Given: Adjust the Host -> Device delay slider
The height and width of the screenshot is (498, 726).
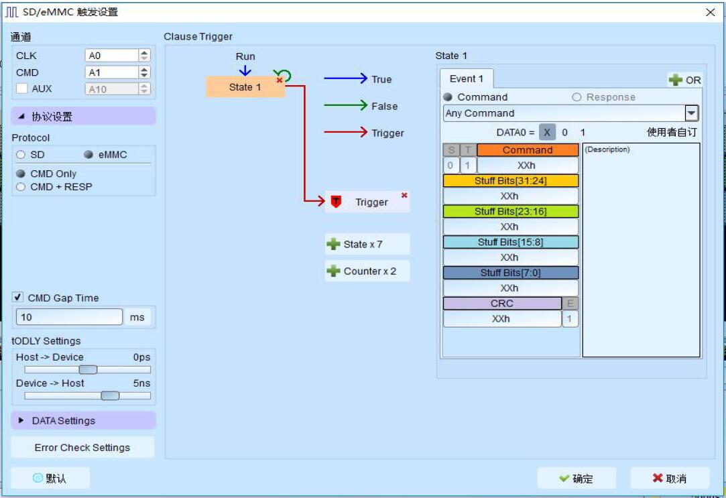Looking at the screenshot, I should click(88, 369).
